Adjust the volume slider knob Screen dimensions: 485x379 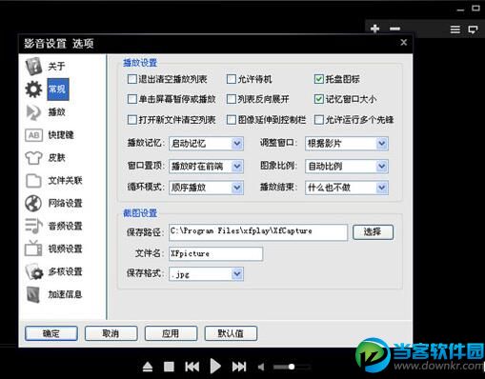pyautogui.click(x=292, y=367)
